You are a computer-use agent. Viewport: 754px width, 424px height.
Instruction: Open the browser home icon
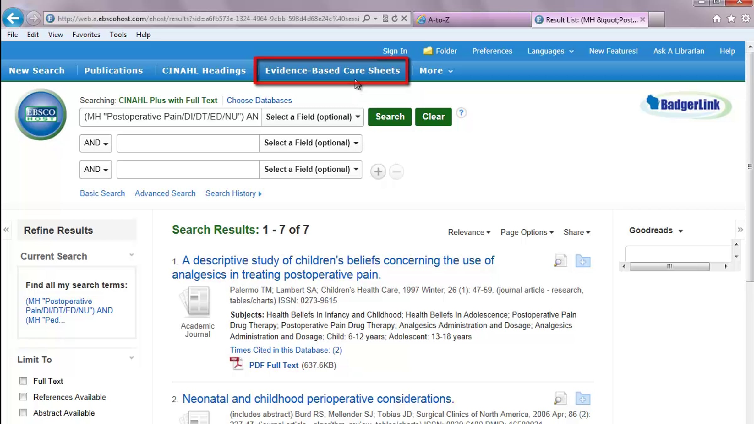point(717,19)
